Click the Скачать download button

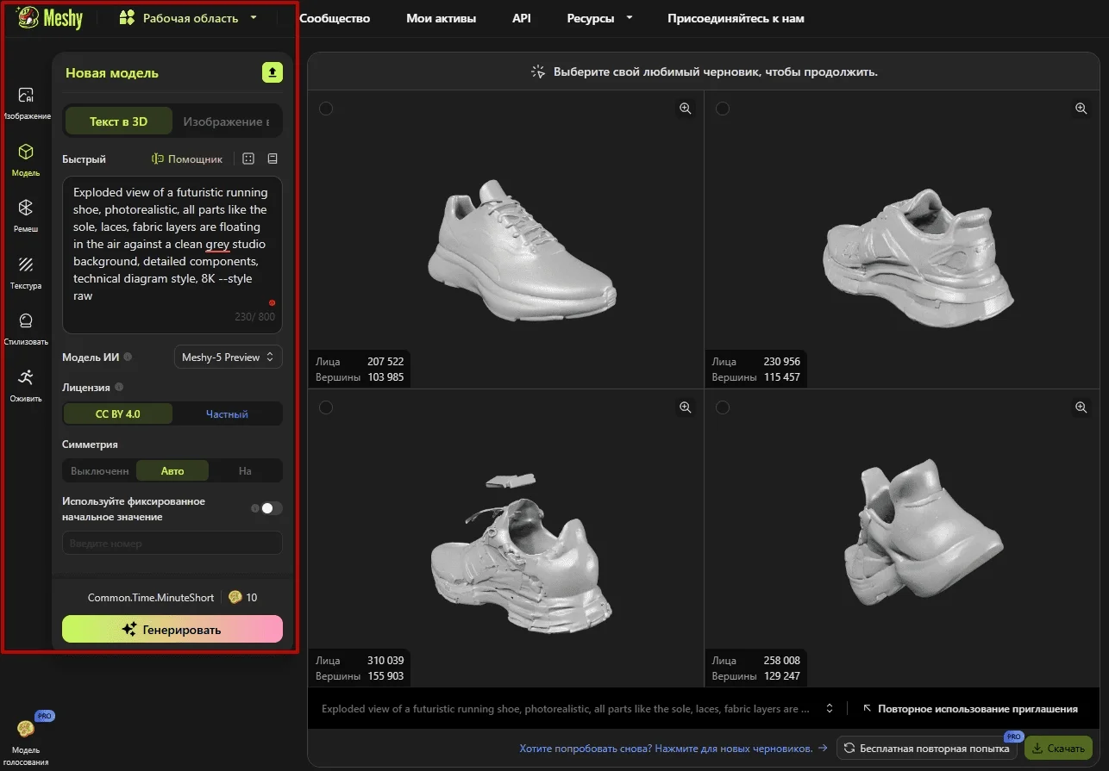[1058, 748]
